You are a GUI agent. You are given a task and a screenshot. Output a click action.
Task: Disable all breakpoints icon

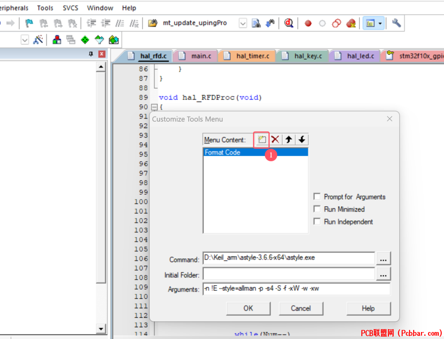tap(336, 23)
